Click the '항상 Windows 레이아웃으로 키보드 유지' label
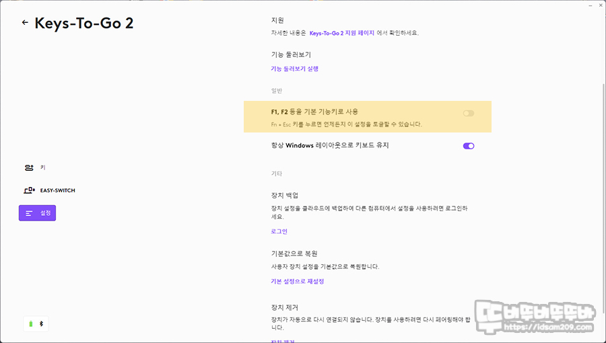Screen dimensions: 606x343 (x=330, y=145)
